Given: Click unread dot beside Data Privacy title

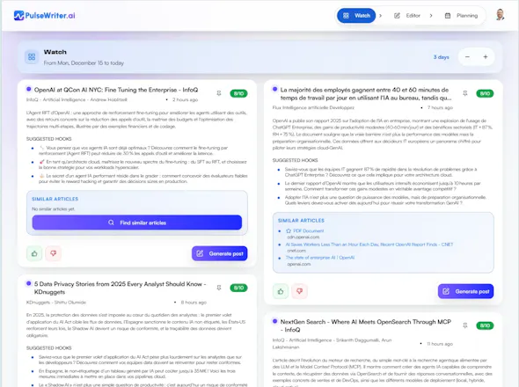Looking at the screenshot, I should pos(29,283).
